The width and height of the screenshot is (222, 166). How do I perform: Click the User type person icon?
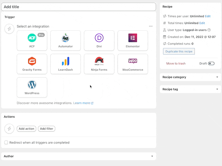(x=164, y=30)
